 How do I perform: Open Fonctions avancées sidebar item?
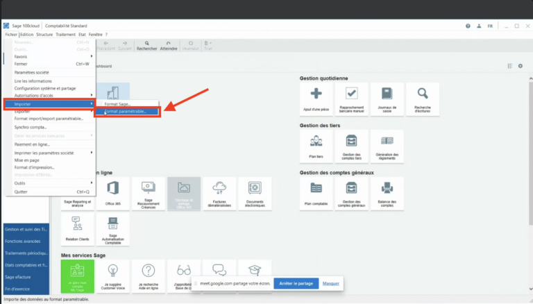click(26, 241)
